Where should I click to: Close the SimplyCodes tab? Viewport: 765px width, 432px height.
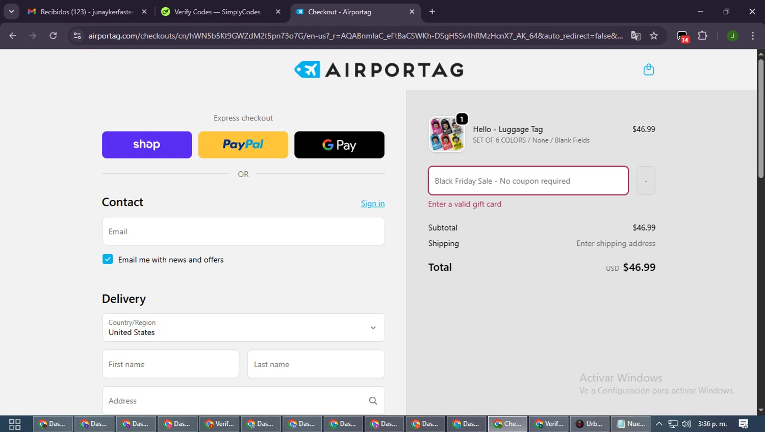[278, 12]
